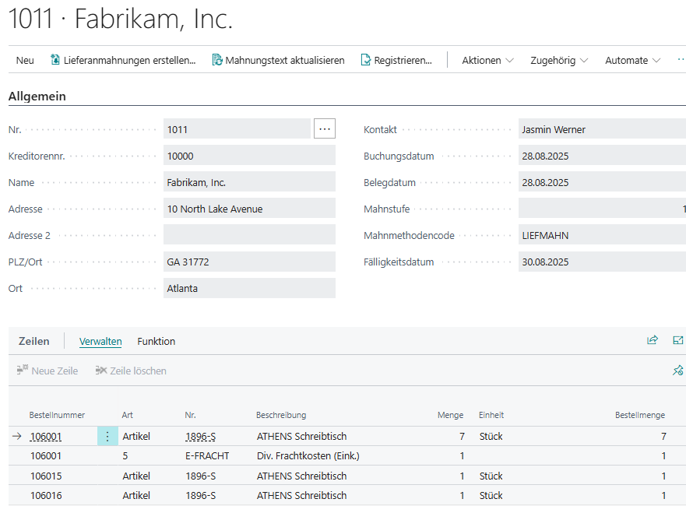686x506 pixels.
Task: Open item number 1896-S link in first row
Action: point(200,437)
